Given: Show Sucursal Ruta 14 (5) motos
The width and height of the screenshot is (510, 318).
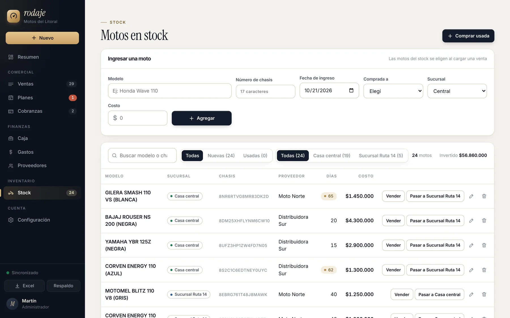Looking at the screenshot, I should pyautogui.click(x=381, y=155).
